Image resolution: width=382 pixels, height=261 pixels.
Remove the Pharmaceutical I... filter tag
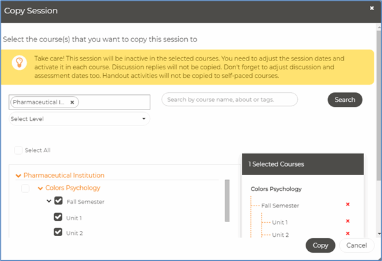coord(72,102)
